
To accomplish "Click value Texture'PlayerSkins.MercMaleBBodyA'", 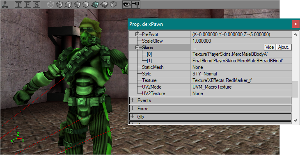I will pyautogui.click(x=230, y=54).
